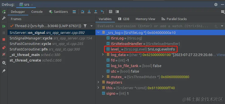225x104 pixels.
Task: Close the srs debug tab
Action: pyautogui.click(x=32, y=5)
